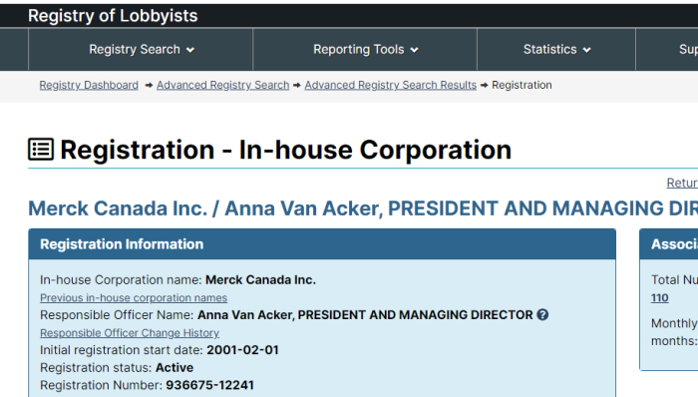Screen dimensions: 698x397
Task: Click the help question mark icon beside Responsible Officer
Action: pyautogui.click(x=542, y=315)
